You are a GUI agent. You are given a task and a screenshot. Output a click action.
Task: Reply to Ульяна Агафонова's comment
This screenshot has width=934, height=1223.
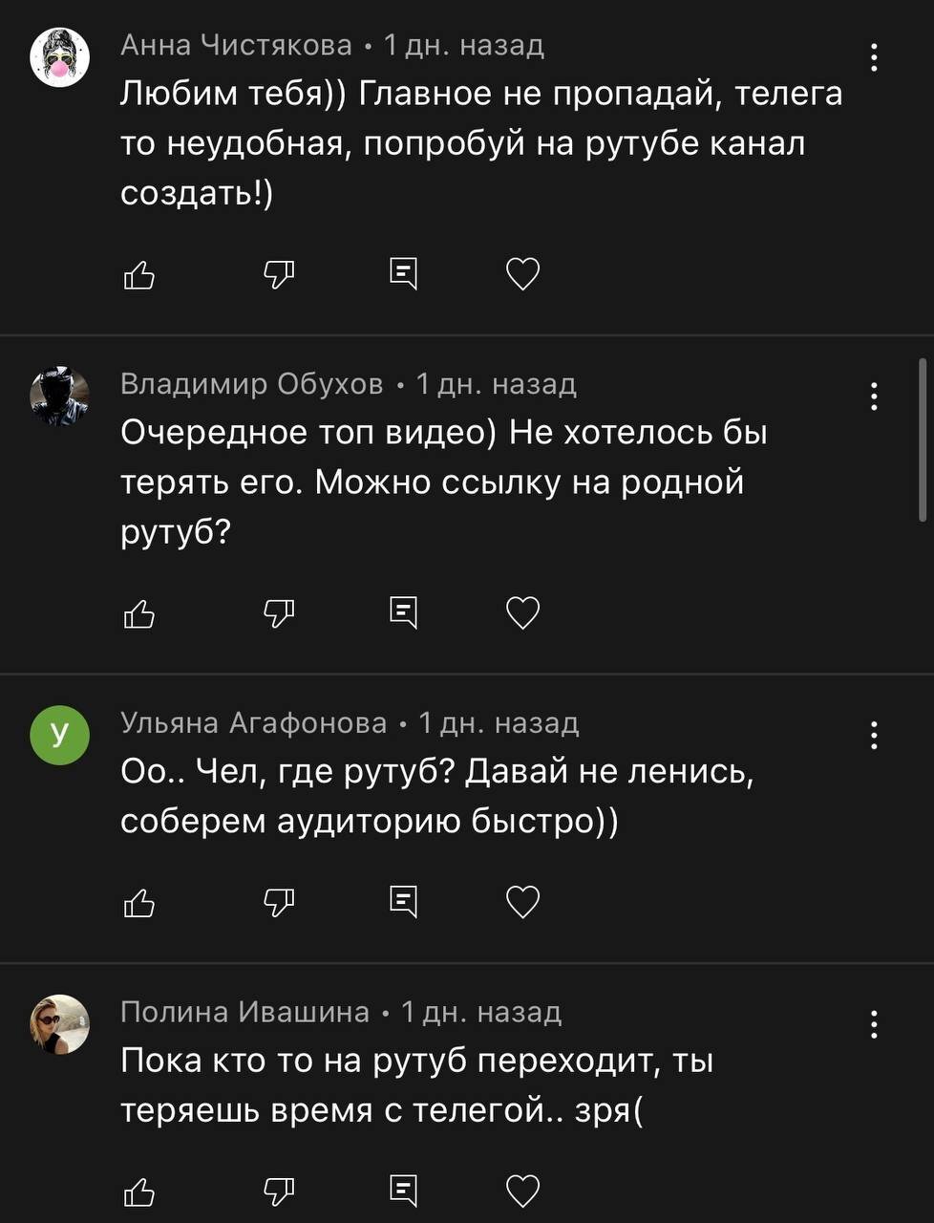coord(404,903)
